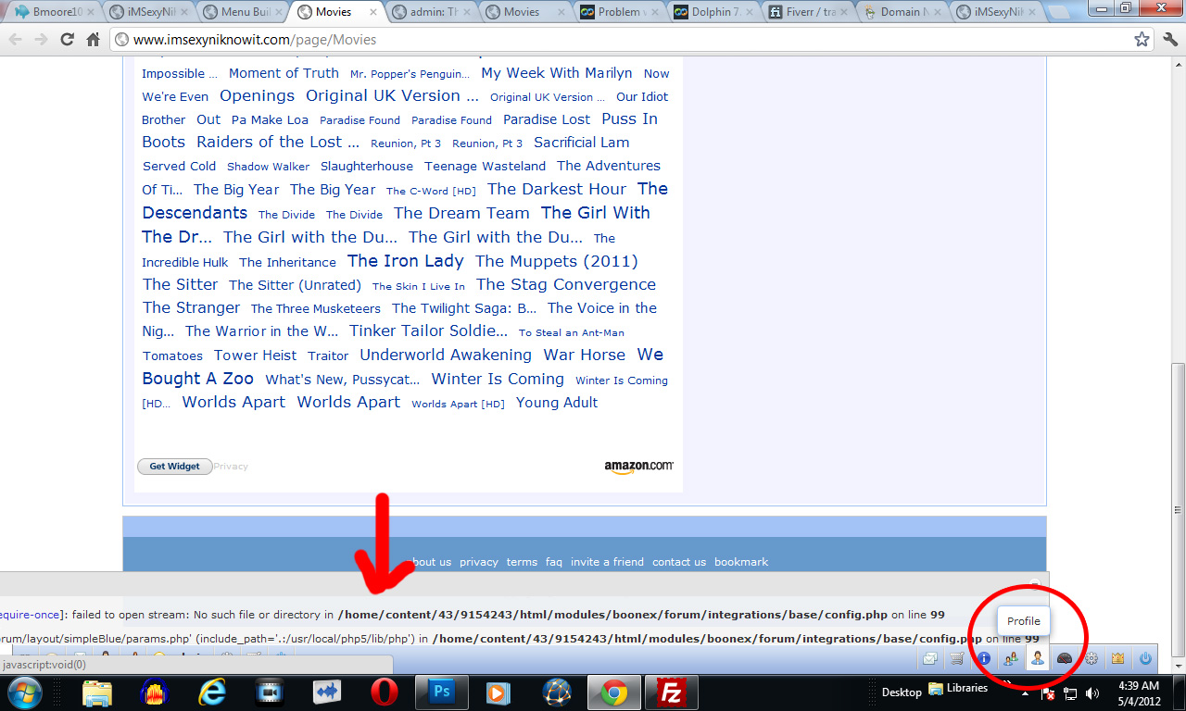Click the gold crown icon in member toolbar
This screenshot has width=1186, height=711.
(1118, 658)
